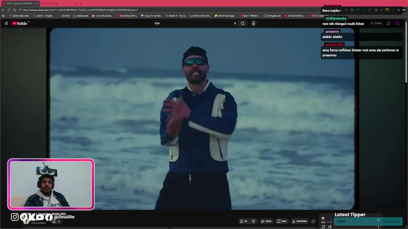The image size is (408, 229).
Task: Click the YouTube icon in stream overlay
Action: [40, 217]
